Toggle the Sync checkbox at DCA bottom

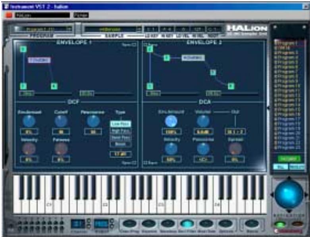145,163
